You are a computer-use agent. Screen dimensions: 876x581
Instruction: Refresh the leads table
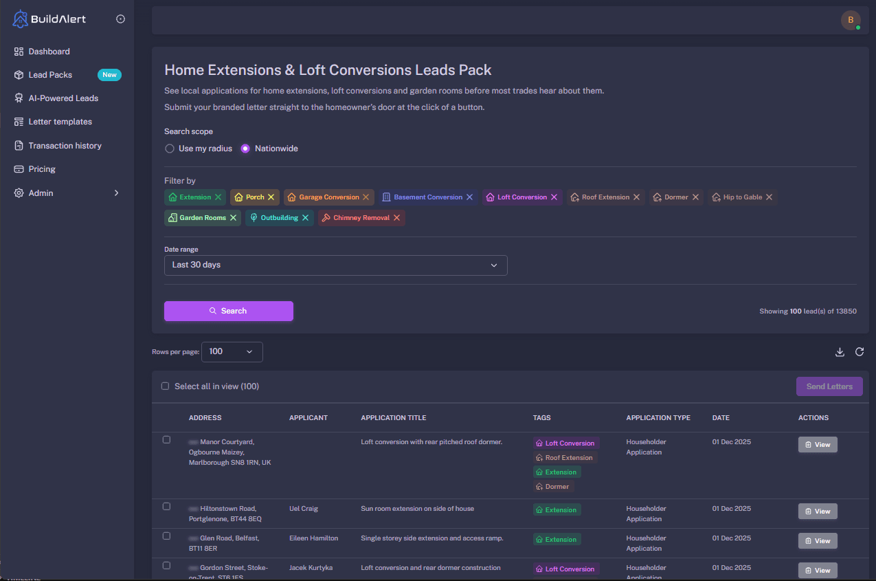click(860, 351)
